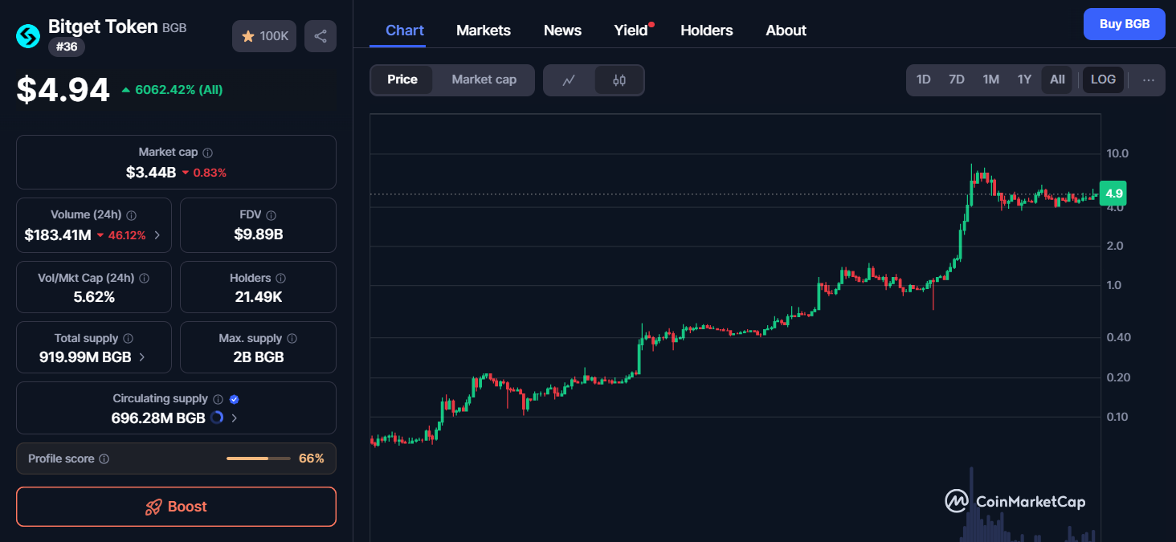This screenshot has height=542, width=1176.
Task: Open the 6062.42% (All) price change dropdown
Action: tap(172, 90)
